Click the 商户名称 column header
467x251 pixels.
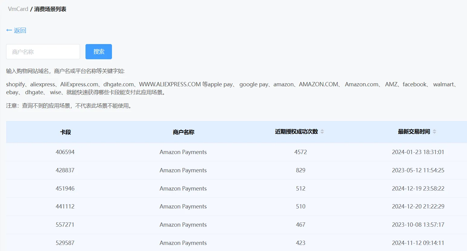(183, 132)
